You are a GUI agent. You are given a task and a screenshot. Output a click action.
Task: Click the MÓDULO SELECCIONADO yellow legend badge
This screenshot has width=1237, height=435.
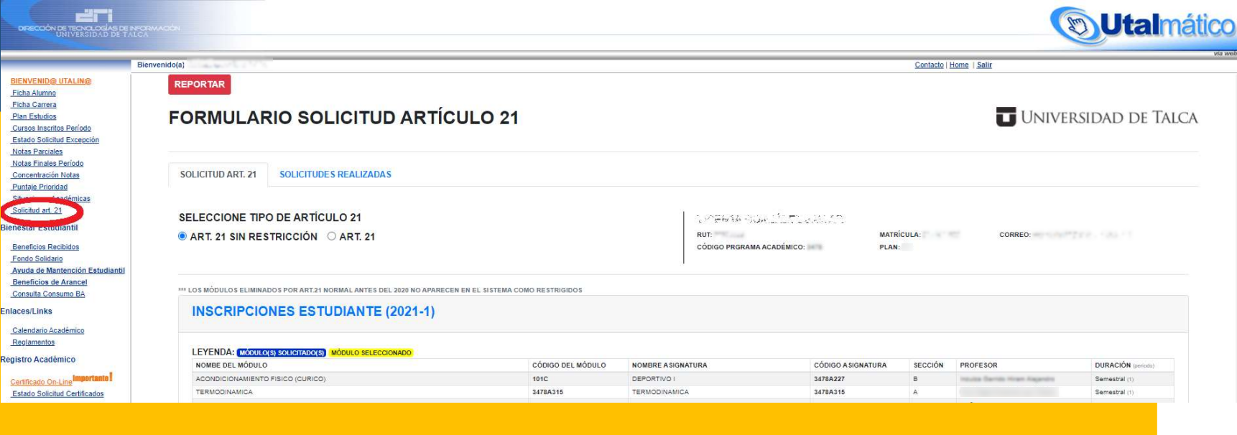coord(371,352)
